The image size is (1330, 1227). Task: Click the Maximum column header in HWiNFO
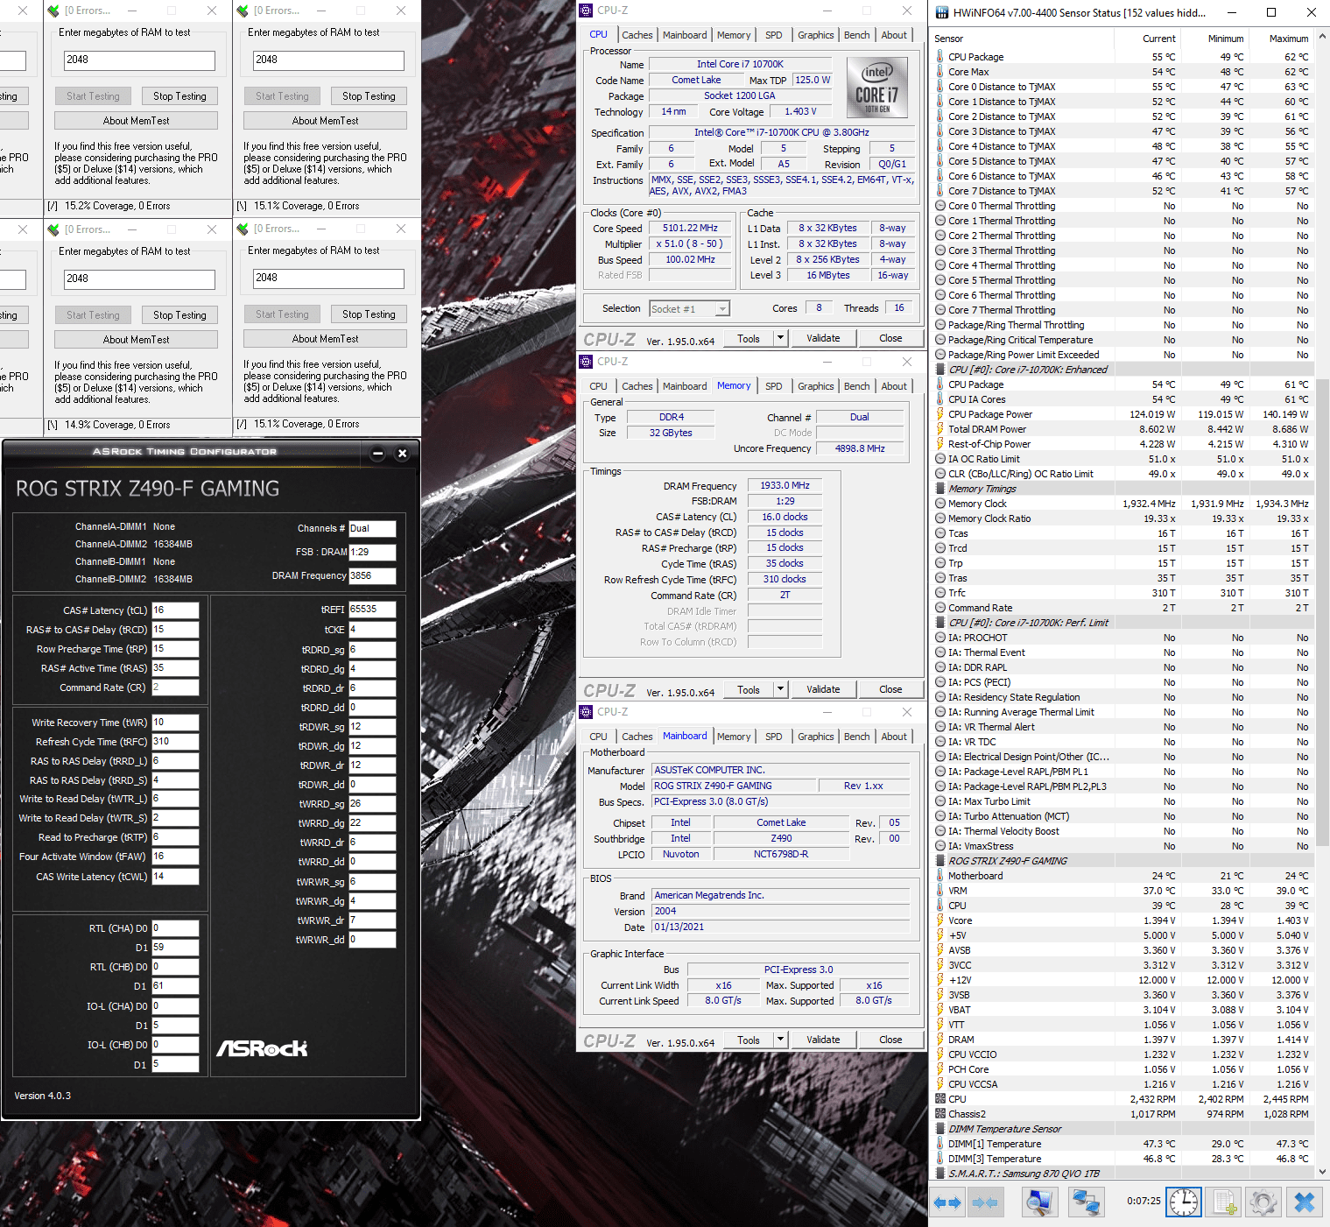[x=1280, y=39]
